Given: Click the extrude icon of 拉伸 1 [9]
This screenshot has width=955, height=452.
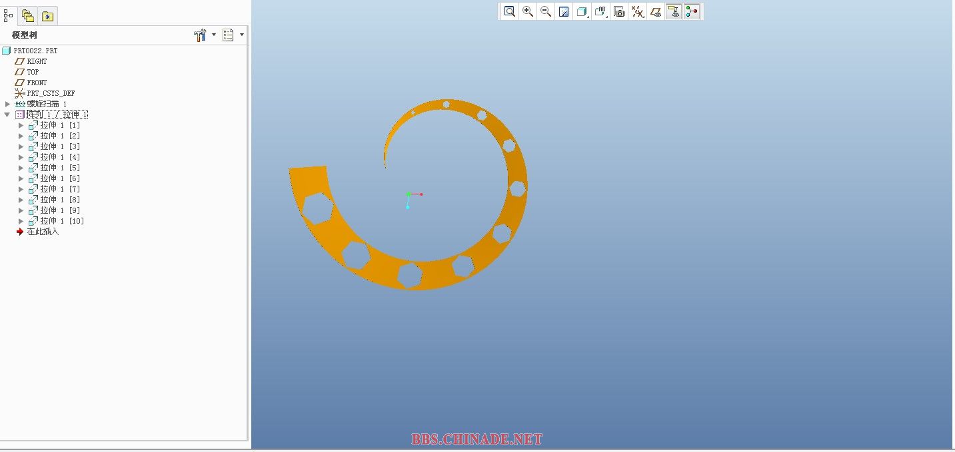Looking at the screenshot, I should coord(33,210).
